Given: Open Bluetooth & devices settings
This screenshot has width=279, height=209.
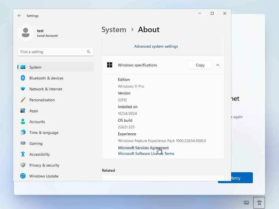Looking at the screenshot, I should [56, 78].
